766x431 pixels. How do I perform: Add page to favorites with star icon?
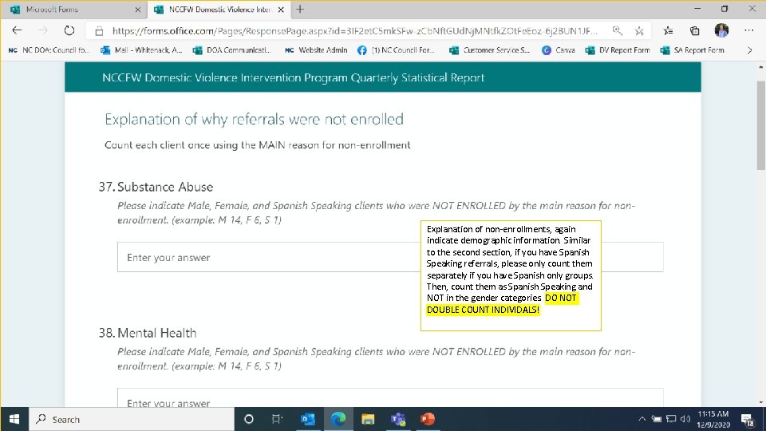click(639, 31)
